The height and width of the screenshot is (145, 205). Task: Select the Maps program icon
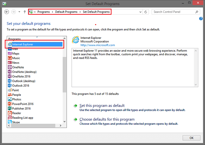pyautogui.click(x=10, y=53)
